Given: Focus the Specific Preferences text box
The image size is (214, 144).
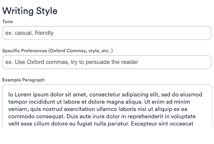Looking at the screenshot, I should (x=107, y=62).
